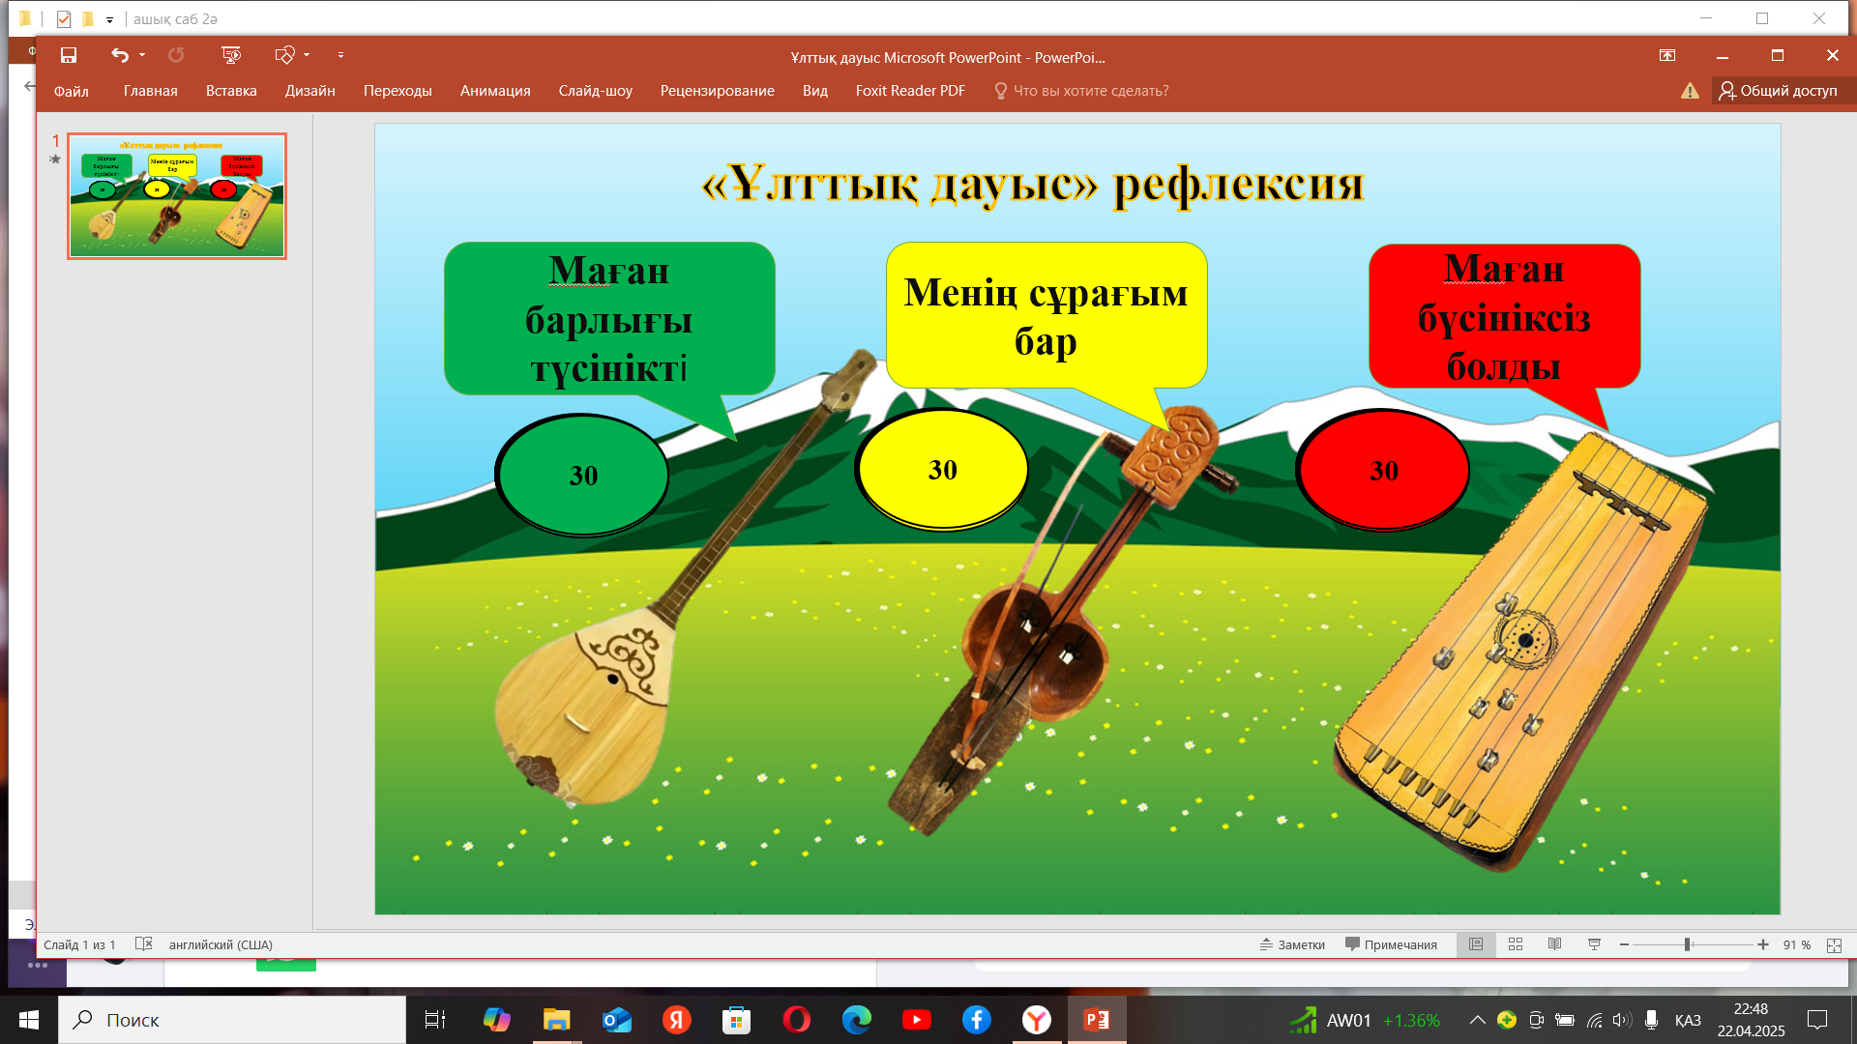Click the zoom slider handle
The width and height of the screenshot is (1857, 1044).
(x=1687, y=944)
